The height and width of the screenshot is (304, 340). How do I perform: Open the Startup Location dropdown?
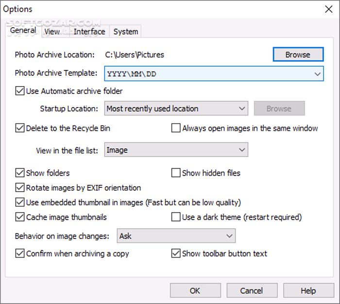tap(176, 108)
